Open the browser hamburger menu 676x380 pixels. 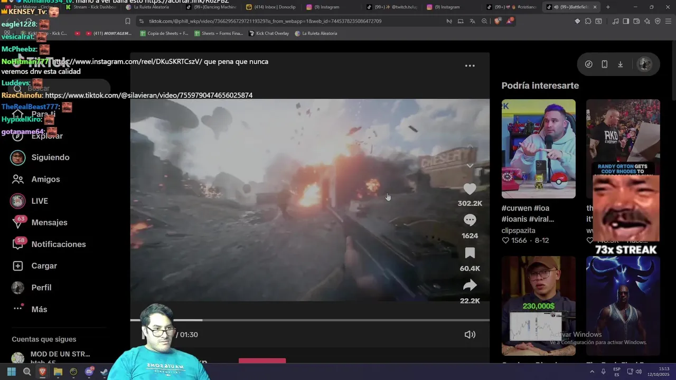point(669,21)
